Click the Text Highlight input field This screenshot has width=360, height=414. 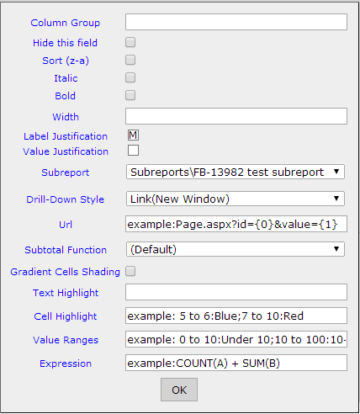point(236,292)
